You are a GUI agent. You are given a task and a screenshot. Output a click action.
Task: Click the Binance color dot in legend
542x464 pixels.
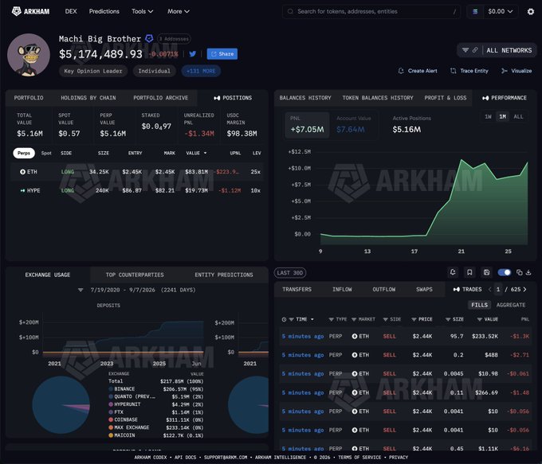[x=111, y=388]
